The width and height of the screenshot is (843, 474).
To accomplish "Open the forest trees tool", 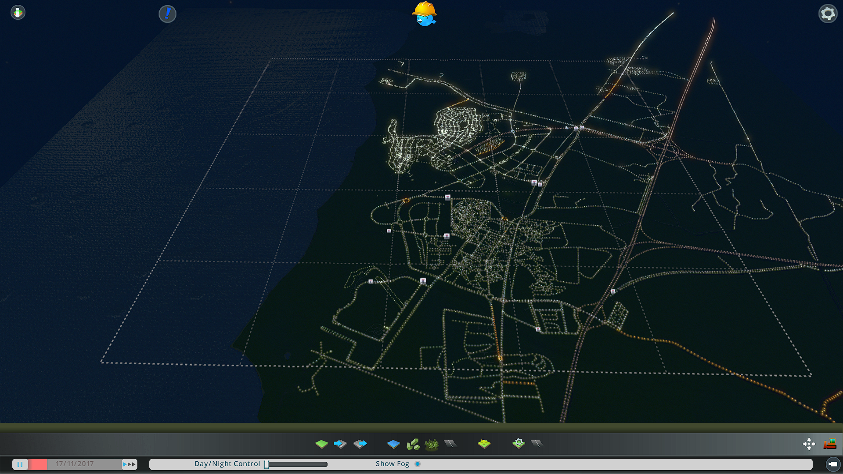I will [x=432, y=444].
